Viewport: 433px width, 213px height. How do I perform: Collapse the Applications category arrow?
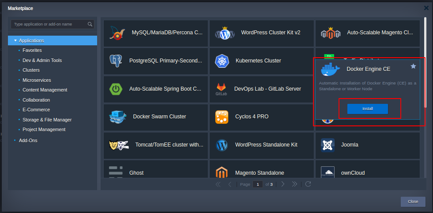coord(15,40)
